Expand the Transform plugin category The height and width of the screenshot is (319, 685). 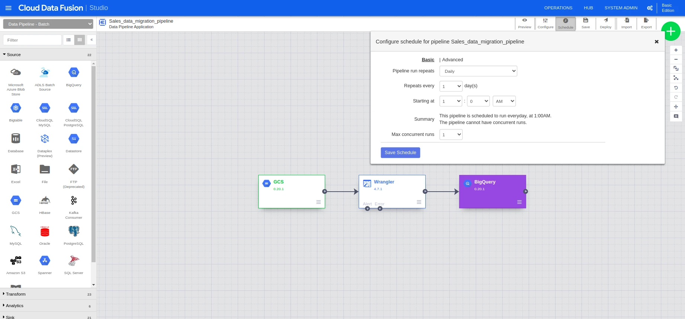click(x=48, y=294)
